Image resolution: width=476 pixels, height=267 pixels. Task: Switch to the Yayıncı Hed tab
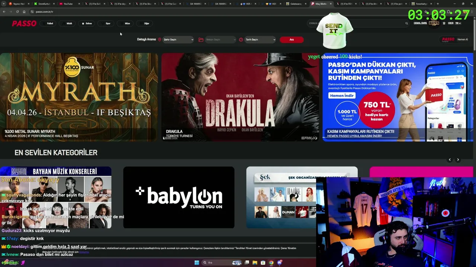[x=19, y=4]
